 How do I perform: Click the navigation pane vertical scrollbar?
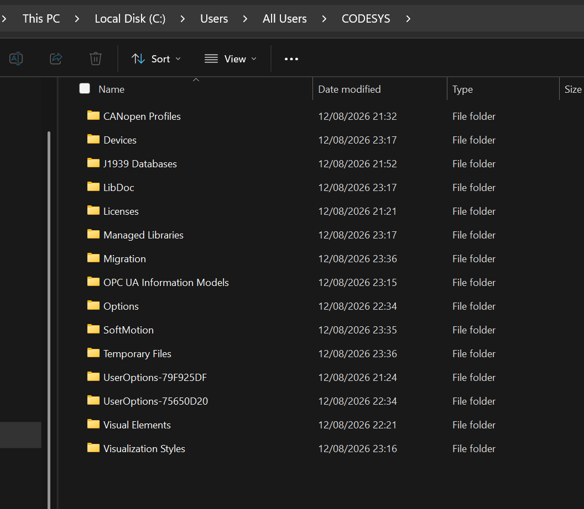pos(49,320)
